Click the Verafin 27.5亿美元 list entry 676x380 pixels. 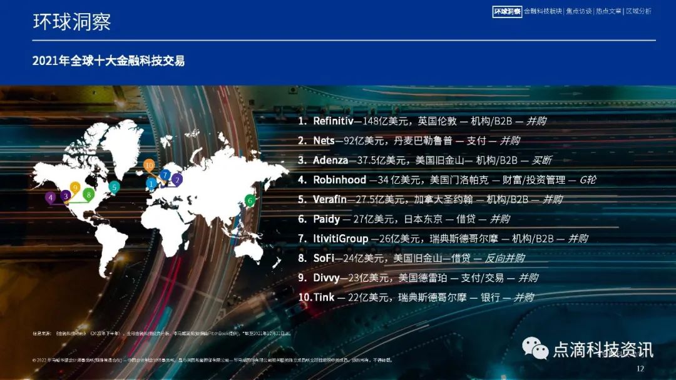click(430, 199)
